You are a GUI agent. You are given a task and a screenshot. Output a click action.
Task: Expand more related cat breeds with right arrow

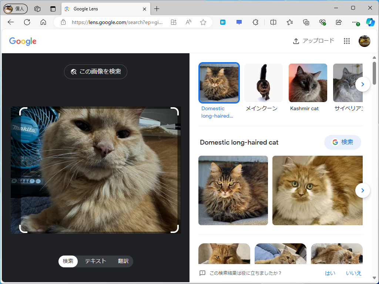coord(363,84)
